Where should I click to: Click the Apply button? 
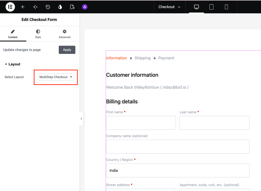pos(67,50)
